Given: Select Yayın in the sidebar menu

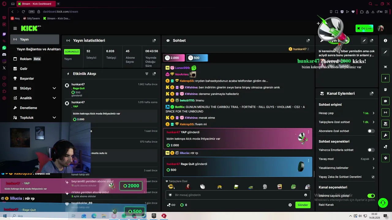Looking at the screenshot, I should coord(35,39).
